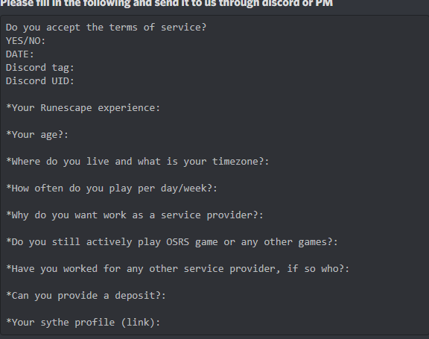Select the 'Your Runescape experience' line
Image resolution: width=429 pixels, height=339 pixels.
(x=83, y=108)
